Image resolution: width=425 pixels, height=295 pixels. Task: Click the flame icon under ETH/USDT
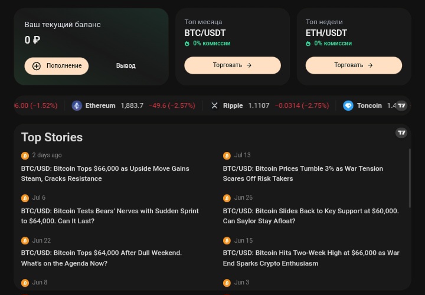point(308,44)
